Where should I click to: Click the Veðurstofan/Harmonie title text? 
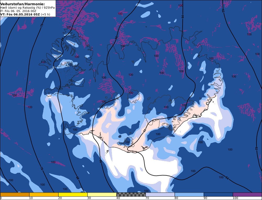(x=23, y=4)
